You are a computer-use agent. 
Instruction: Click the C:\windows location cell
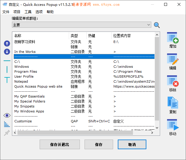123,67
